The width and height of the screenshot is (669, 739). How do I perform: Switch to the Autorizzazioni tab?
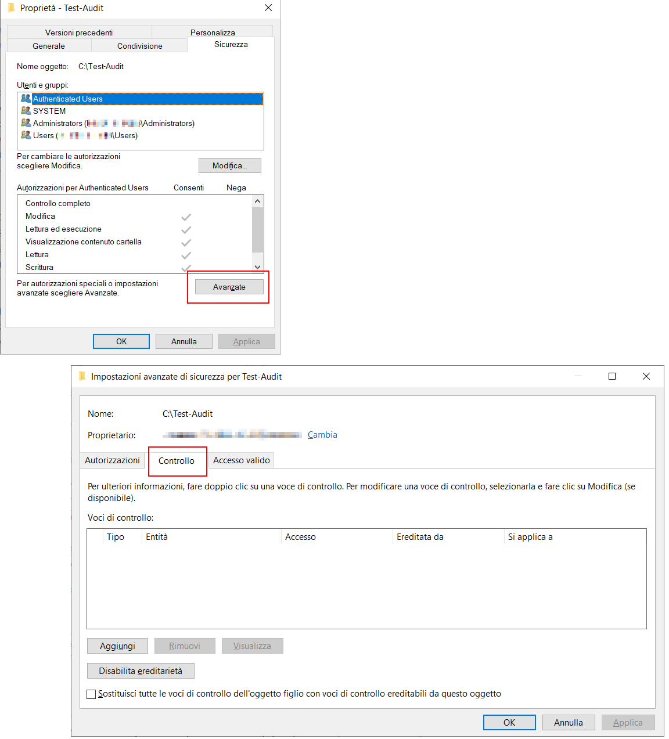click(x=112, y=460)
